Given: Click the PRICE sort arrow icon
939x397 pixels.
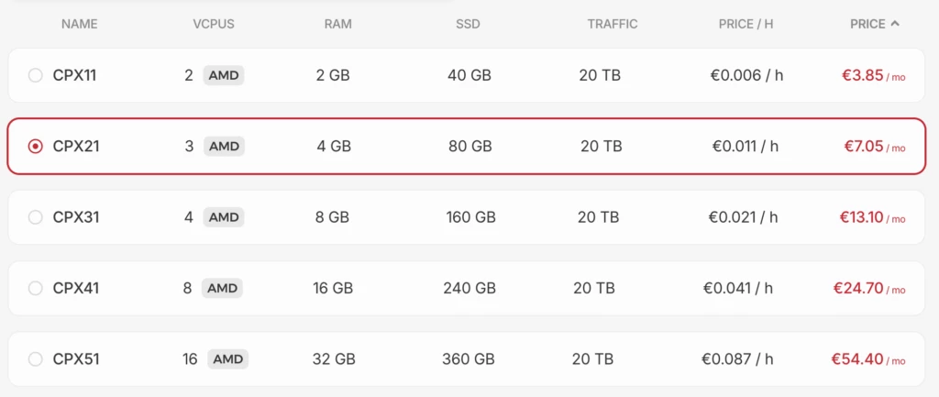Looking at the screenshot, I should (895, 24).
